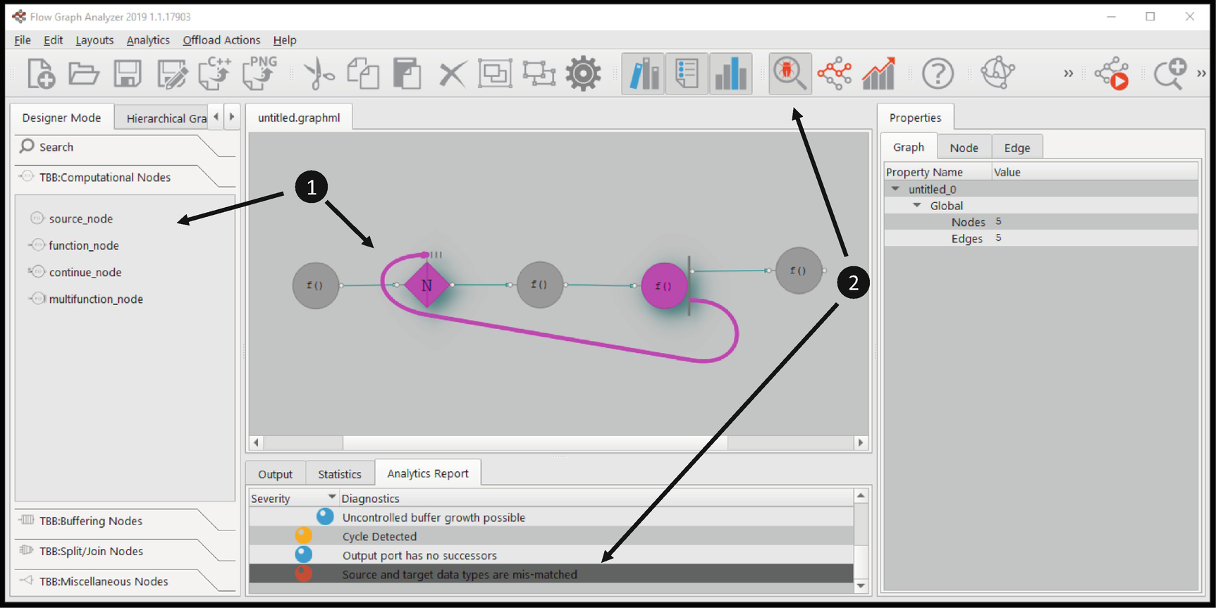The width and height of the screenshot is (1216, 608).
Task: Sort by Severity column dropdown arrow
Action: 331,497
